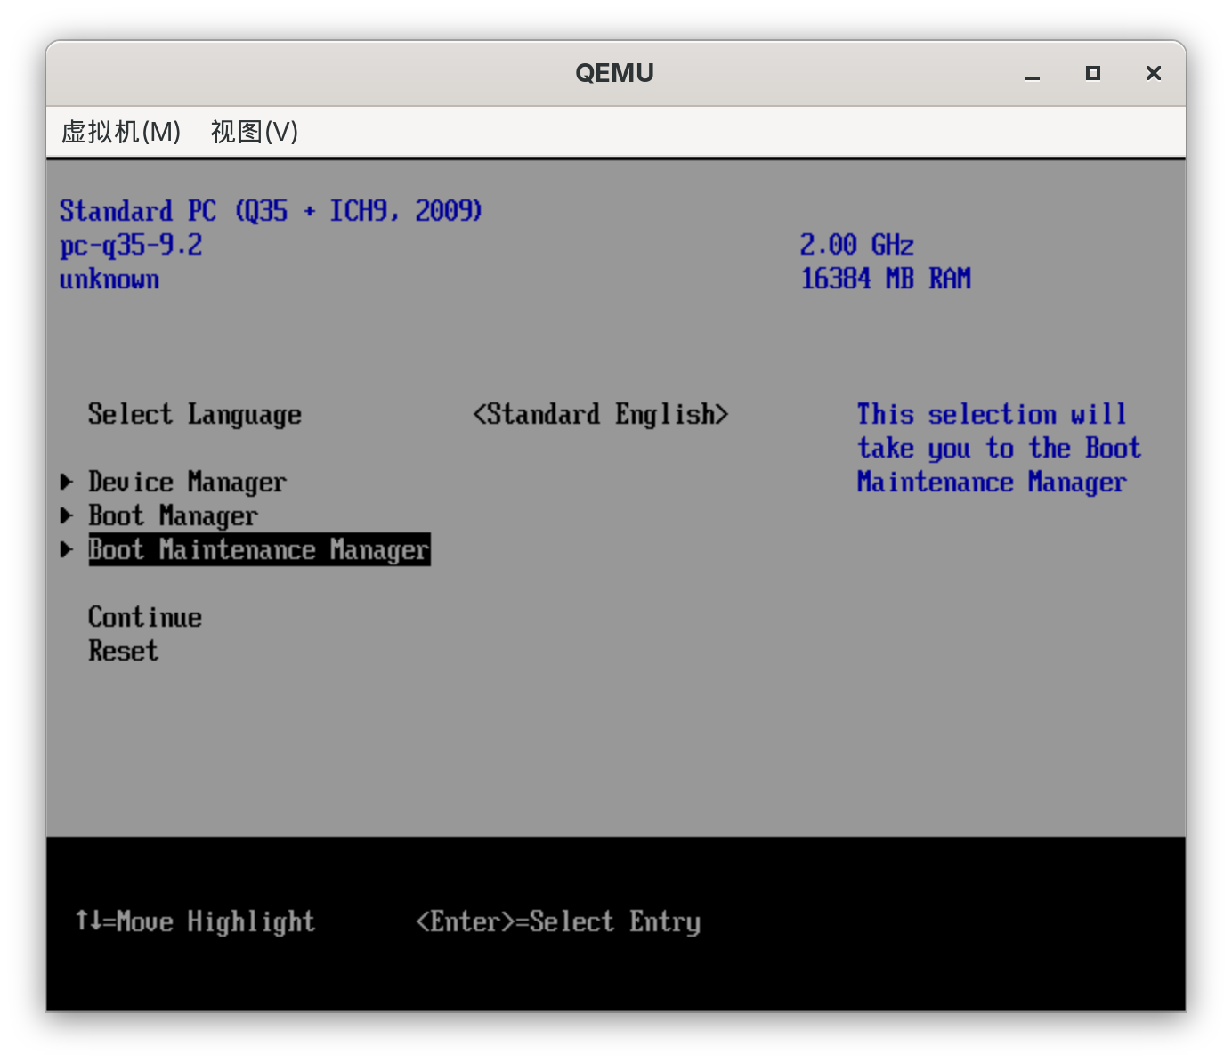Screen dimensions: 1232x1063
Task: Open the 视图(V) menu
Action: coord(254,132)
